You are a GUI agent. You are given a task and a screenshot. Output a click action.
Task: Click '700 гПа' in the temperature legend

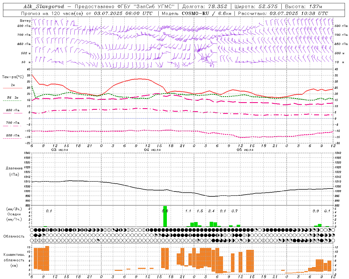[x=13, y=123]
